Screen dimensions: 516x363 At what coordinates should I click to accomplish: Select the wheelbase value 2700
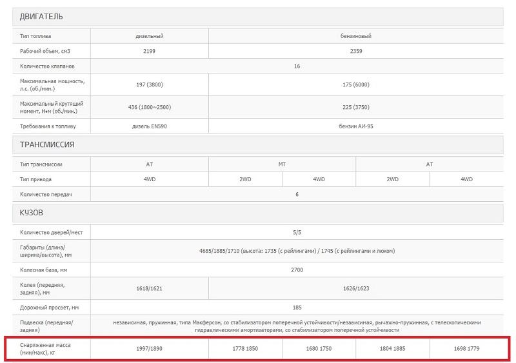coord(297,270)
